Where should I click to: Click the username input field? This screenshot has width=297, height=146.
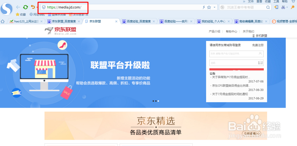click(236, 54)
